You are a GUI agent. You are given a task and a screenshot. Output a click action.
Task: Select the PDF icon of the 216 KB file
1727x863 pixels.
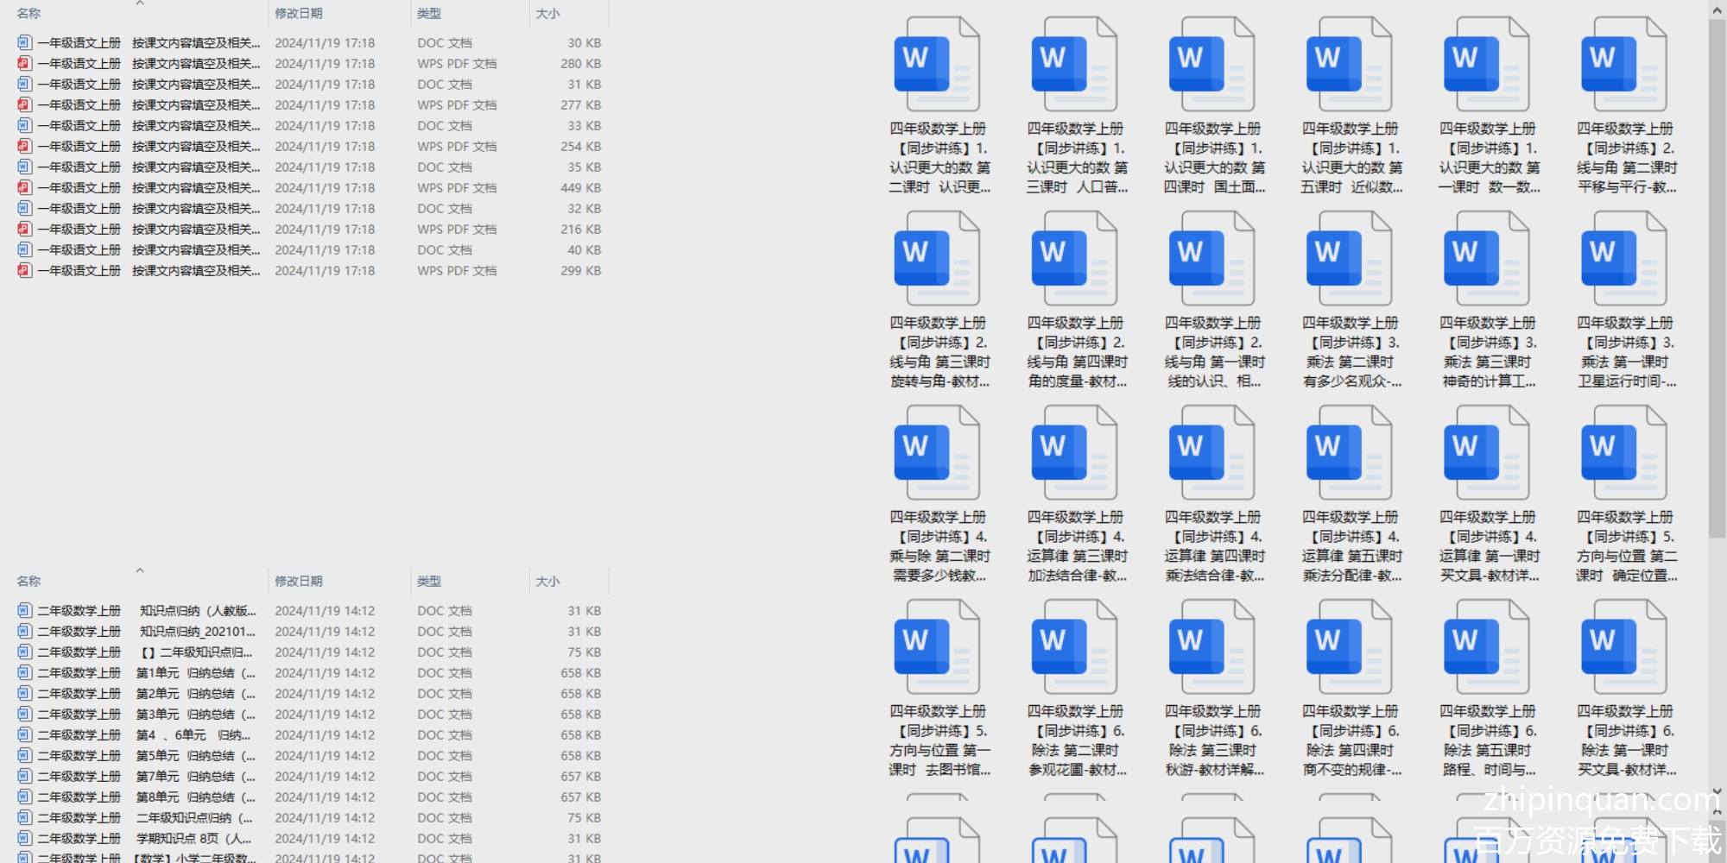click(24, 230)
